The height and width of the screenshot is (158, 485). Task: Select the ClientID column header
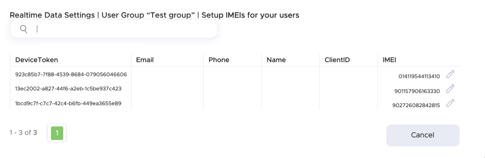point(337,60)
